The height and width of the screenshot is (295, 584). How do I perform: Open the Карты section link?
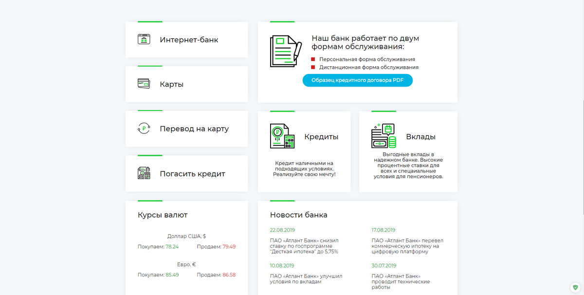click(172, 84)
